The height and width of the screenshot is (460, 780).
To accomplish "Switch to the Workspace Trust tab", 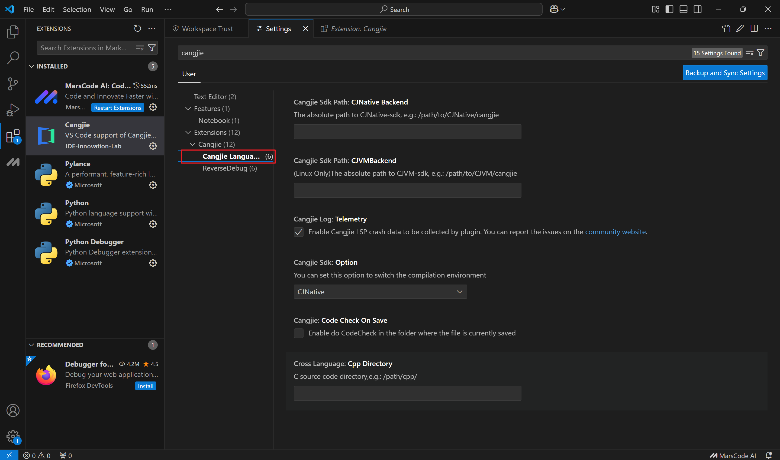I will 207,28.
